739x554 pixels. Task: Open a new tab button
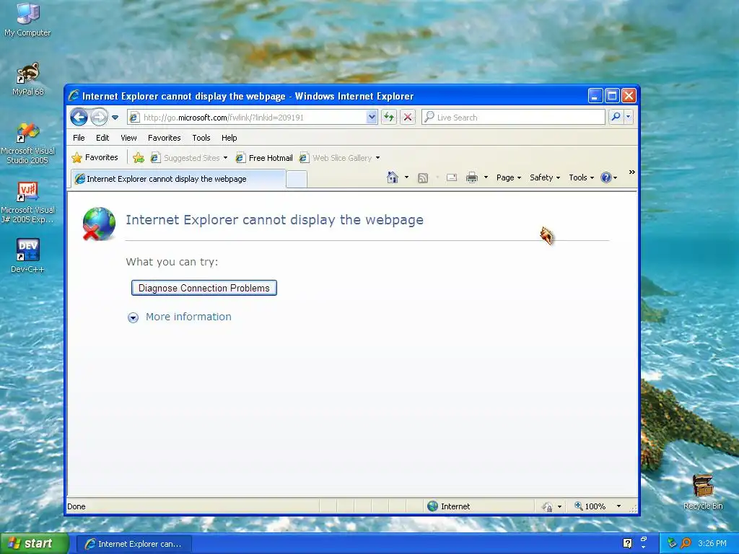click(297, 180)
